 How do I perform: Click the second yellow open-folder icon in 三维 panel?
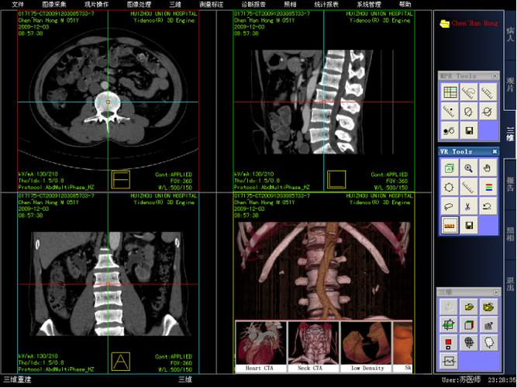point(488,307)
